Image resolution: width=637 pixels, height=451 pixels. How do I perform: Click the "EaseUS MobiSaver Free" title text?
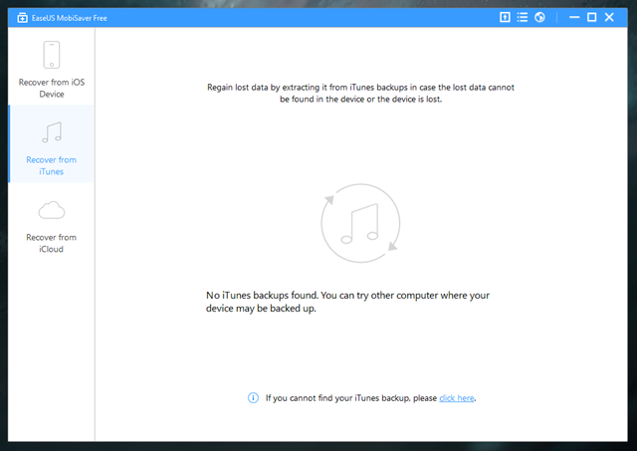tap(70, 18)
